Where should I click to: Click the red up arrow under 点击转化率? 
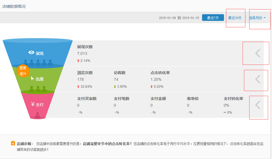152,87
